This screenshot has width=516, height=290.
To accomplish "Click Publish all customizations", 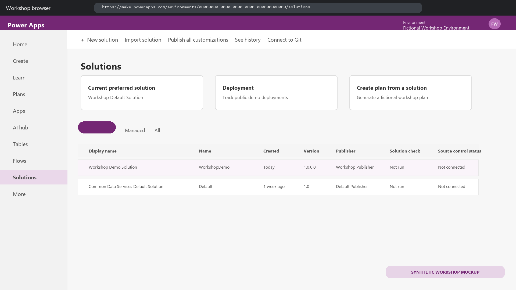I will click(x=198, y=40).
